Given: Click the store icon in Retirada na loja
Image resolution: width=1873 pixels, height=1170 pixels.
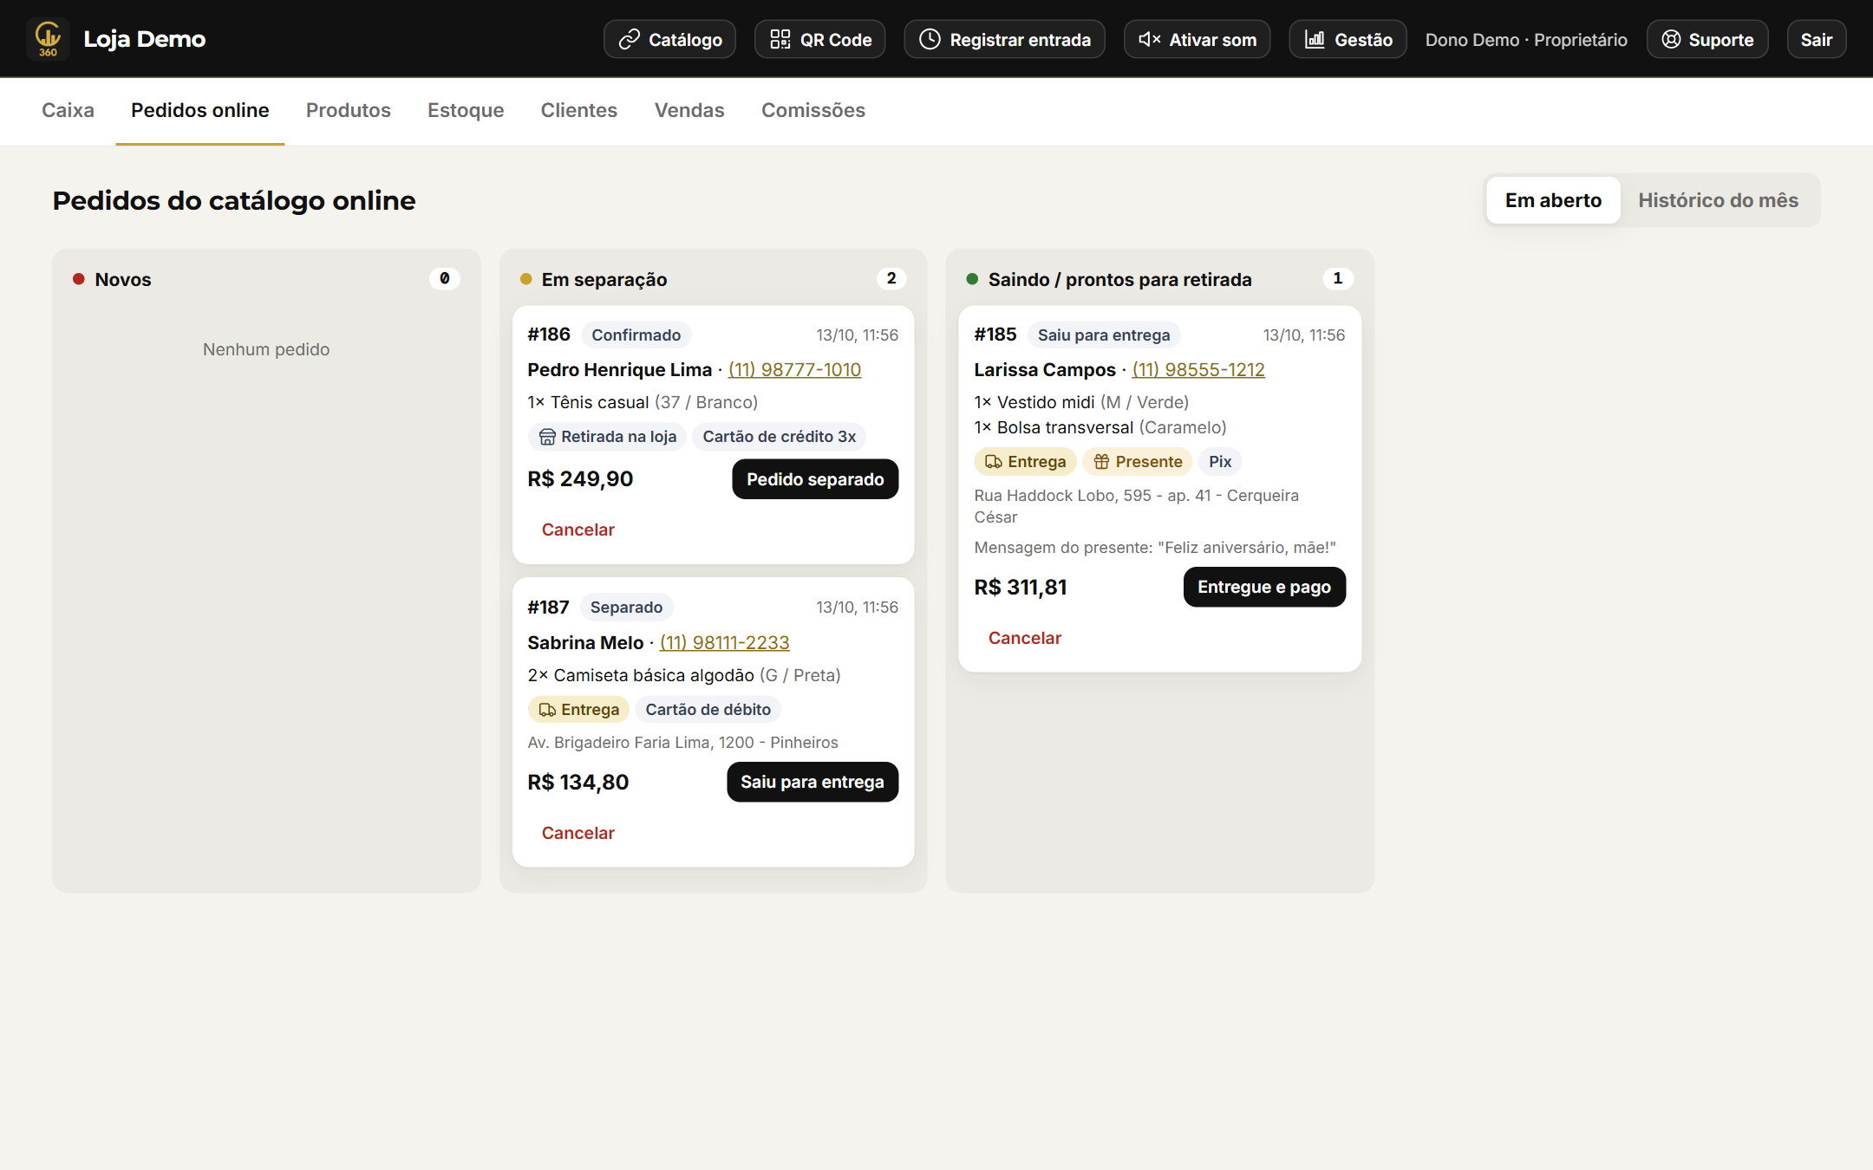Looking at the screenshot, I should pyautogui.click(x=547, y=437).
